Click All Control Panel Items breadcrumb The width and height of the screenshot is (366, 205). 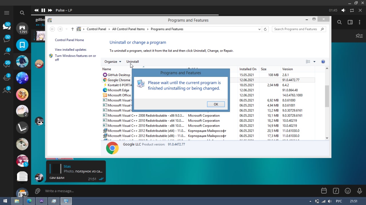click(x=128, y=29)
